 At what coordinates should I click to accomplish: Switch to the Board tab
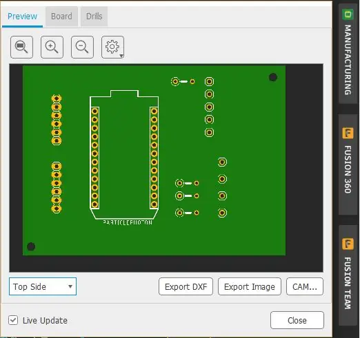tap(61, 17)
